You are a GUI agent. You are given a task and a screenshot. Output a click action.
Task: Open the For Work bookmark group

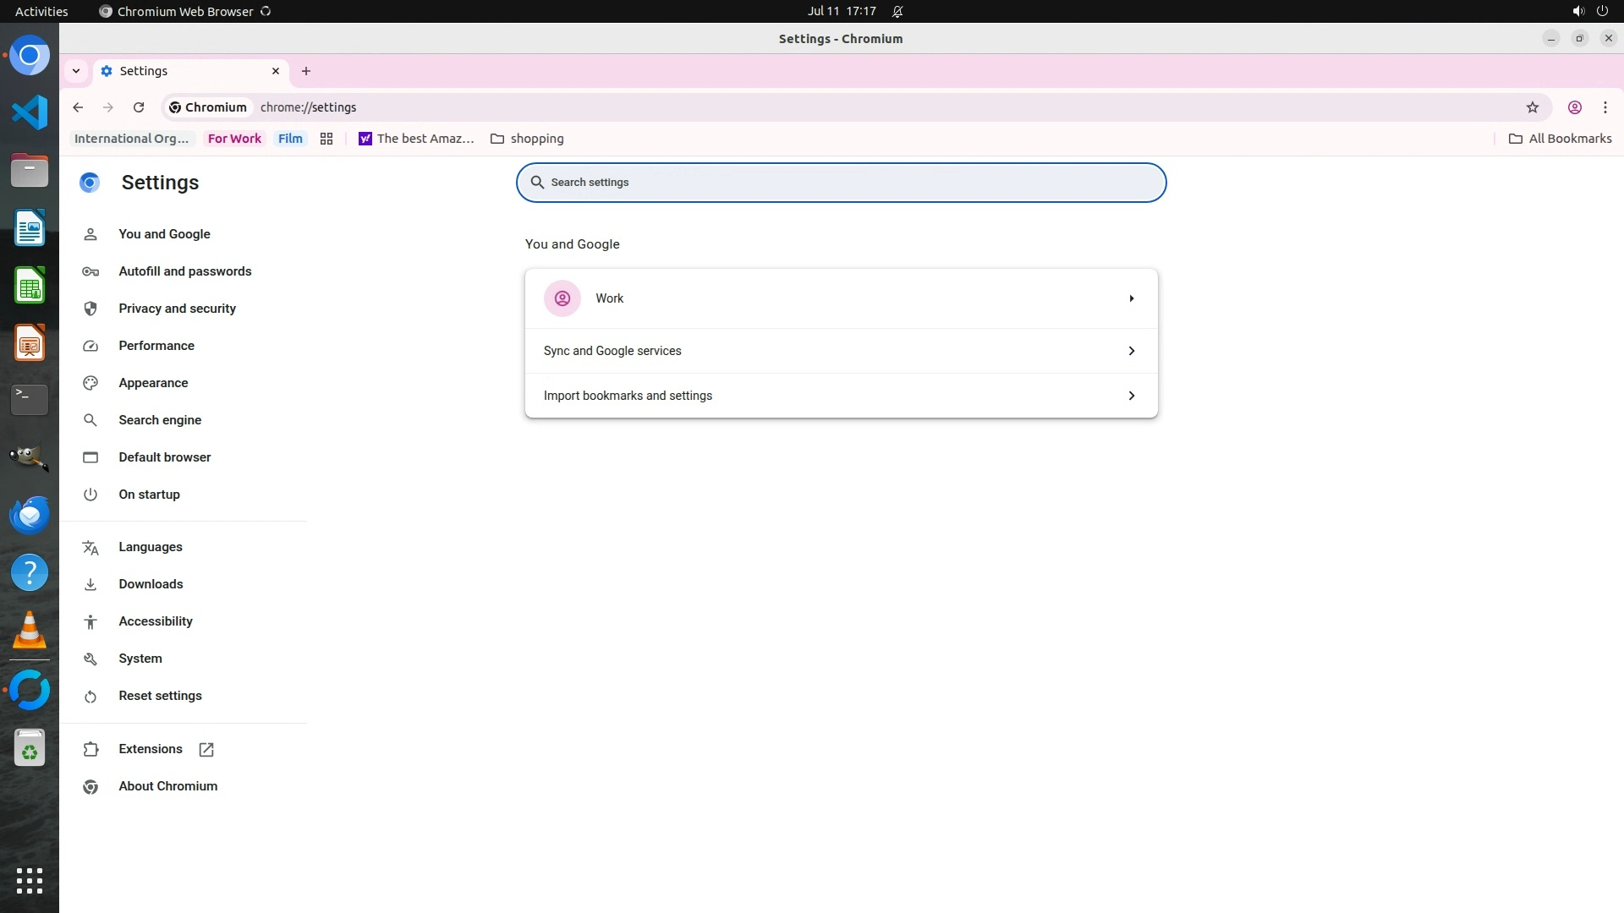point(234,139)
